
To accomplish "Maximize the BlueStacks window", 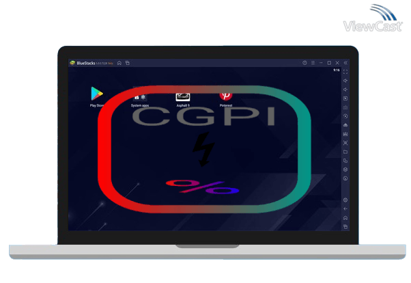I will click(329, 63).
